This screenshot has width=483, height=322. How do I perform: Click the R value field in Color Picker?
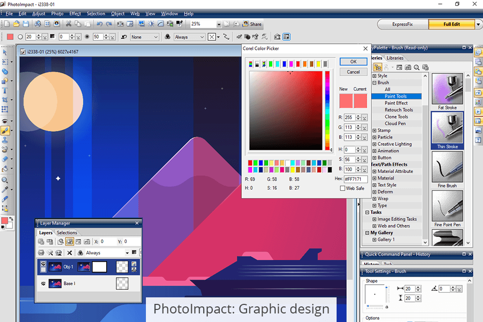[349, 117]
